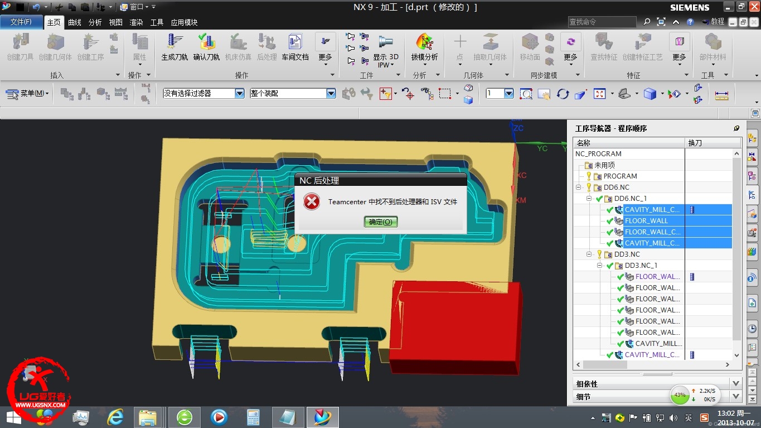The height and width of the screenshot is (428, 761).
Task: Click 创建工序 create operation icon
Action: tap(90, 47)
